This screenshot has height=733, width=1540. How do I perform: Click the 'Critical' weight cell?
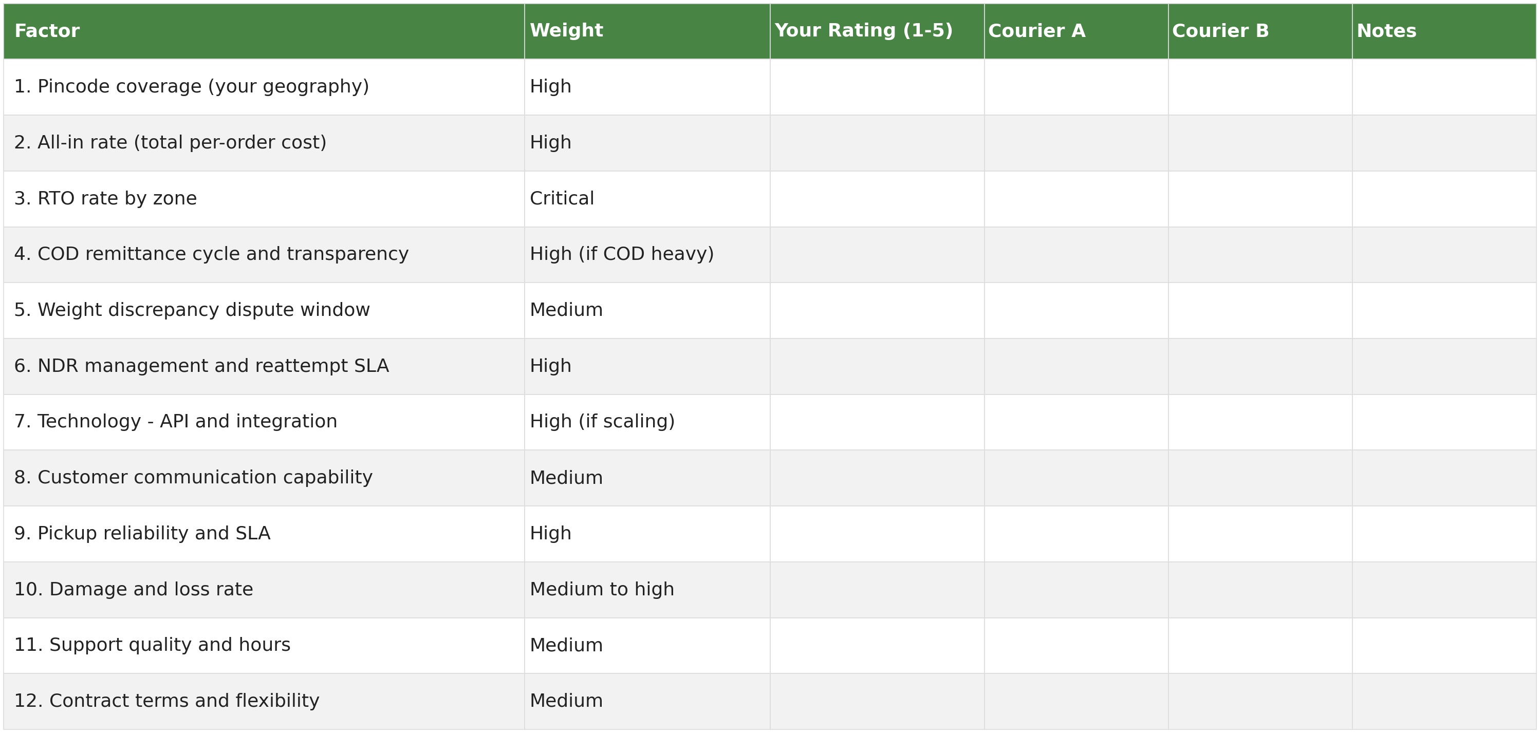647,199
